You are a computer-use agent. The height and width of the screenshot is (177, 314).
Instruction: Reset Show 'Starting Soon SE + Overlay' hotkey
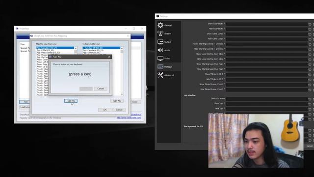(310, 44)
